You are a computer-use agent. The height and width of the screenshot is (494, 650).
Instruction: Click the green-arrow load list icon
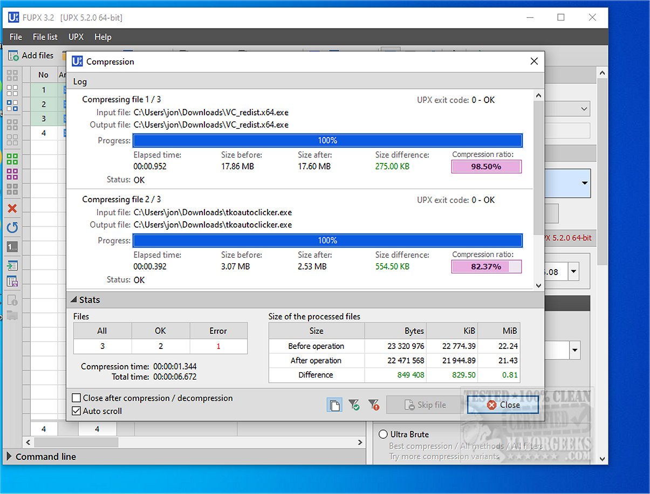click(x=12, y=265)
